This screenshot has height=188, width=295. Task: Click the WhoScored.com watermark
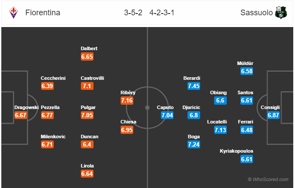(268, 179)
